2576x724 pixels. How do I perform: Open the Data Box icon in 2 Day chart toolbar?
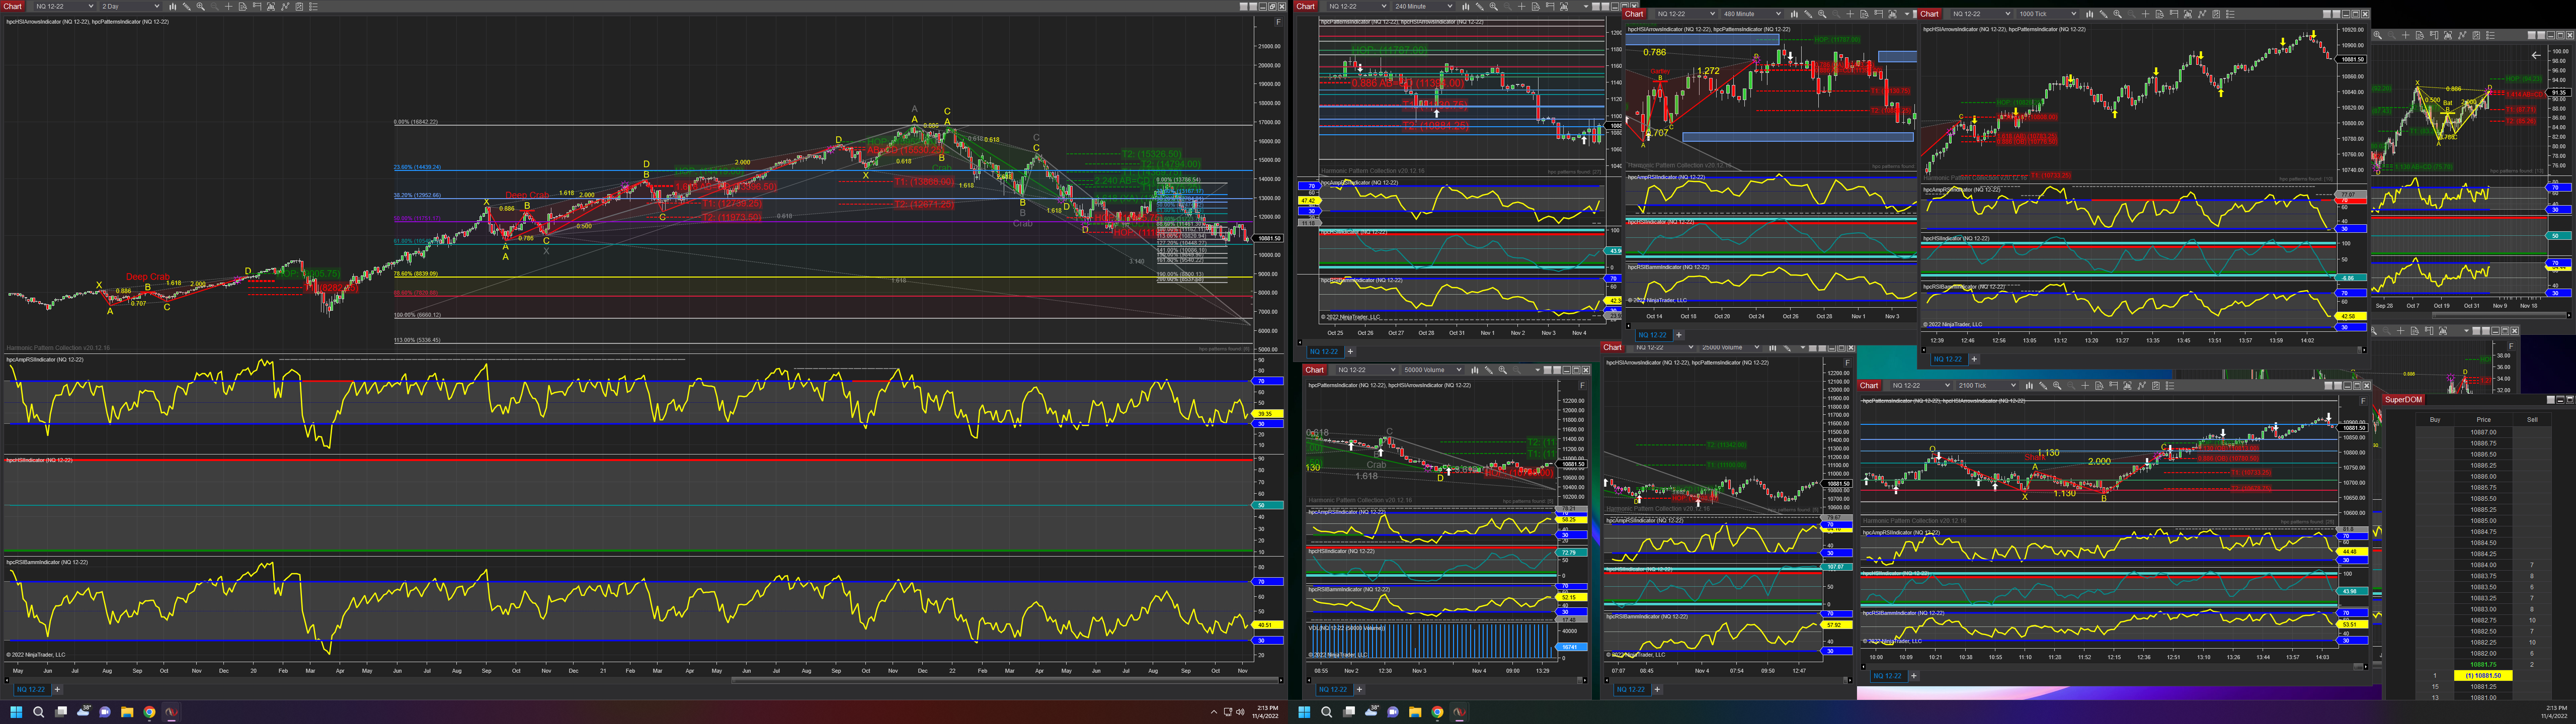(243, 6)
